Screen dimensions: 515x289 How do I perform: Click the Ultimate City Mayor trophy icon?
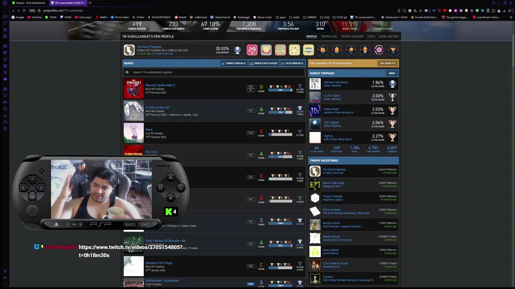315,83
